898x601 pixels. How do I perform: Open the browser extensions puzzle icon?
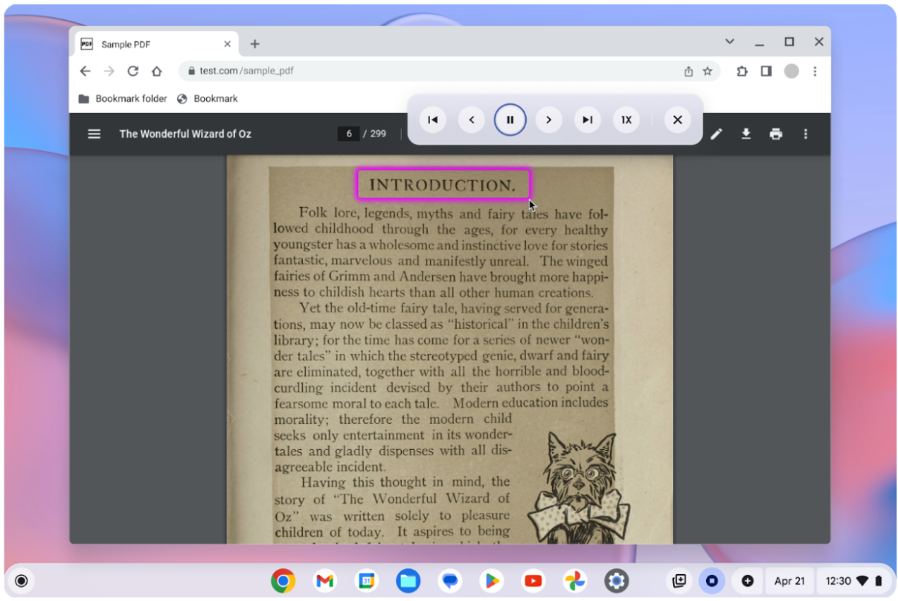[742, 71]
